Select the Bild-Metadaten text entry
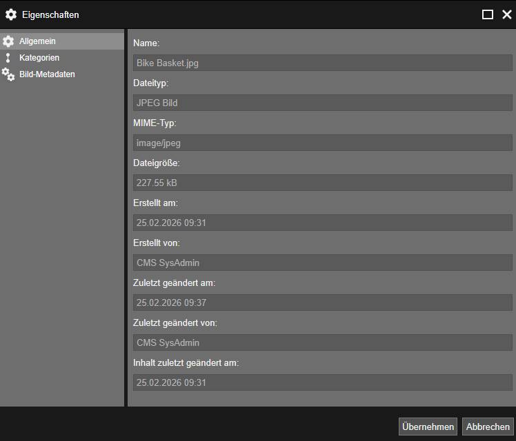Image resolution: width=516 pixels, height=441 pixels. coord(47,74)
